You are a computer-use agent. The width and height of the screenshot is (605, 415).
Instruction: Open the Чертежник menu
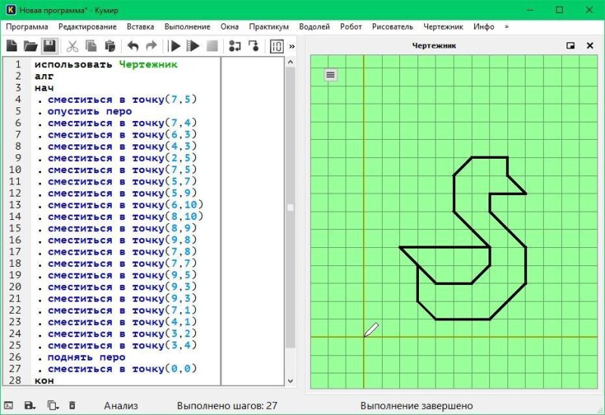tap(444, 26)
